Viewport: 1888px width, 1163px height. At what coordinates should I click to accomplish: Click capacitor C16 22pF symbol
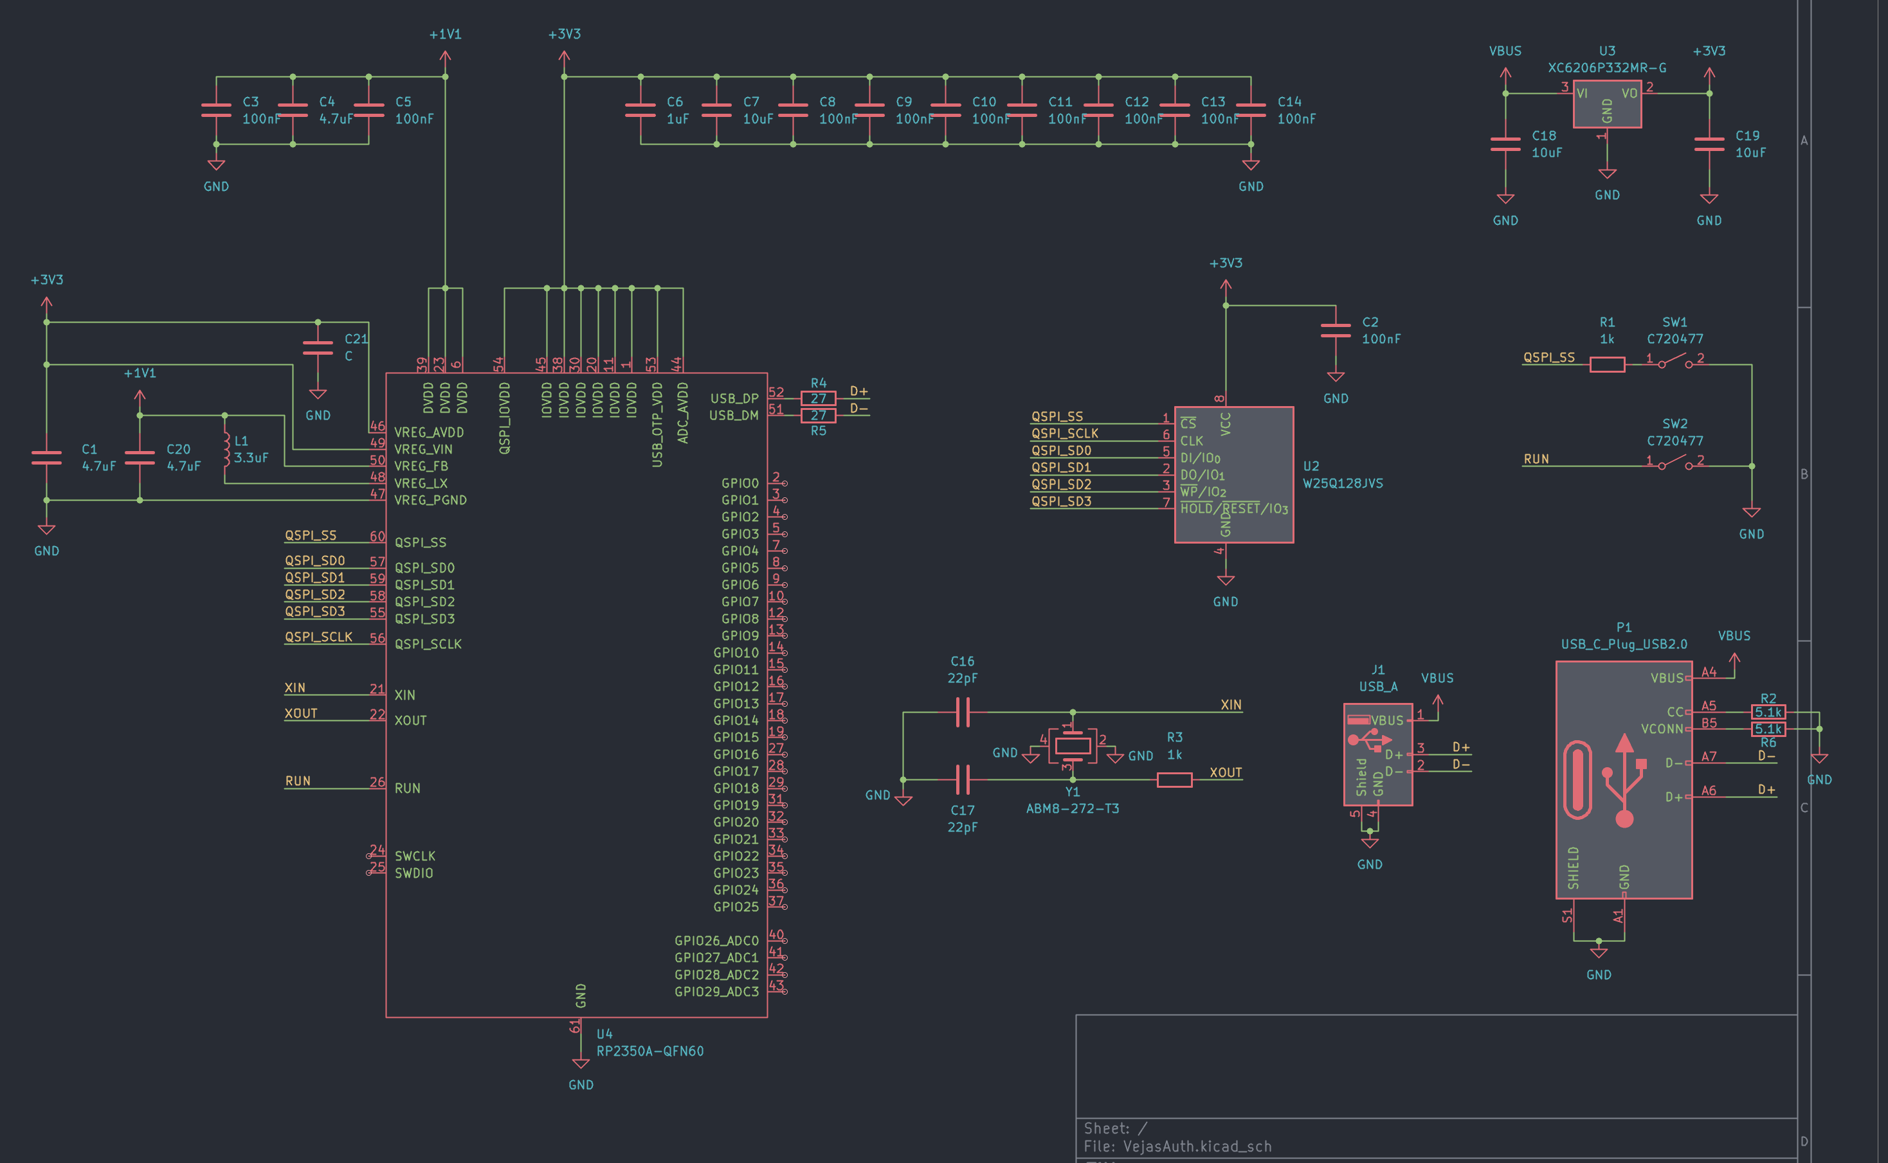point(962,713)
